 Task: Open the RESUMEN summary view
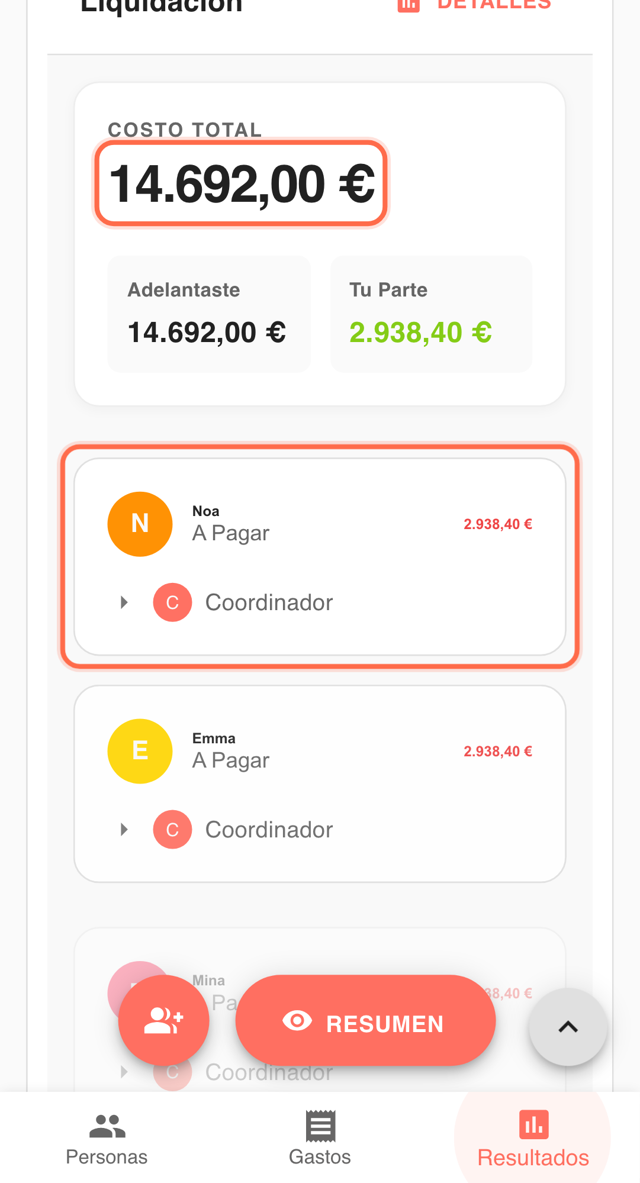[365, 1020]
